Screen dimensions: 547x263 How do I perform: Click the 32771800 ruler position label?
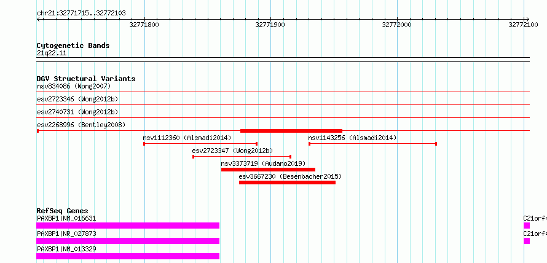(x=144, y=25)
